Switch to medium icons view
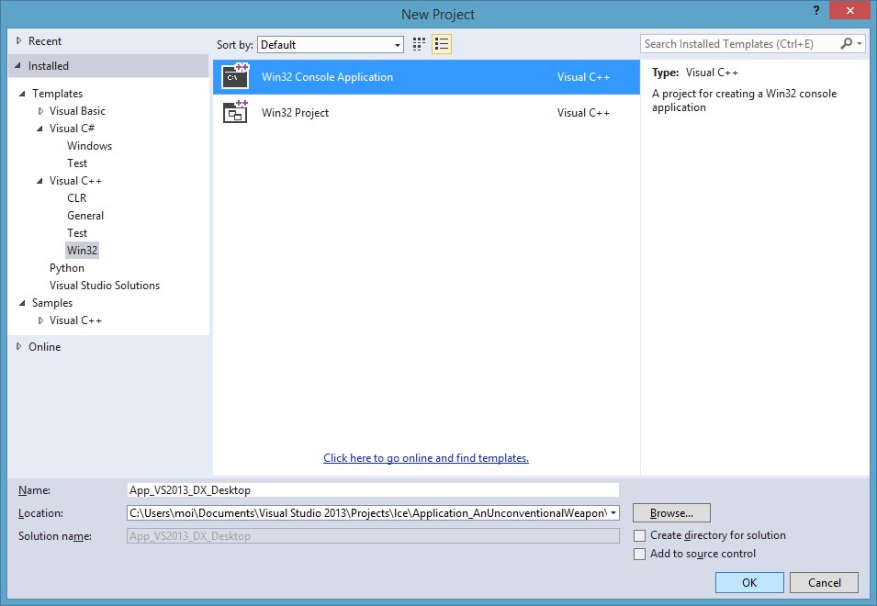 [419, 44]
